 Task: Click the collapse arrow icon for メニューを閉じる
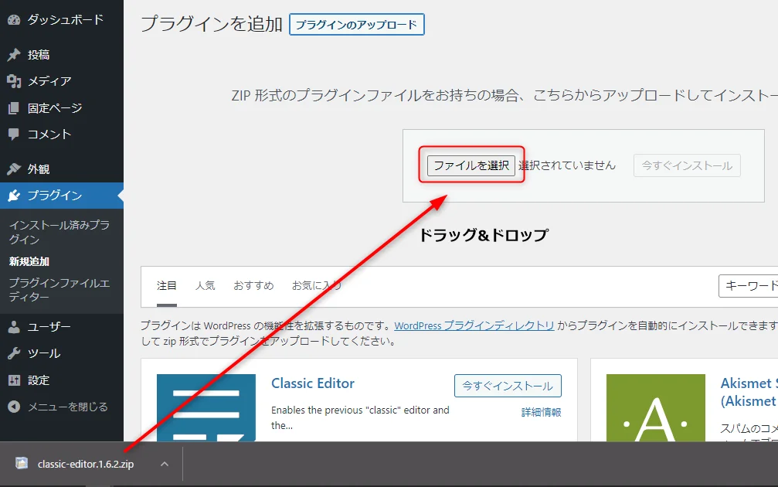pos(14,407)
